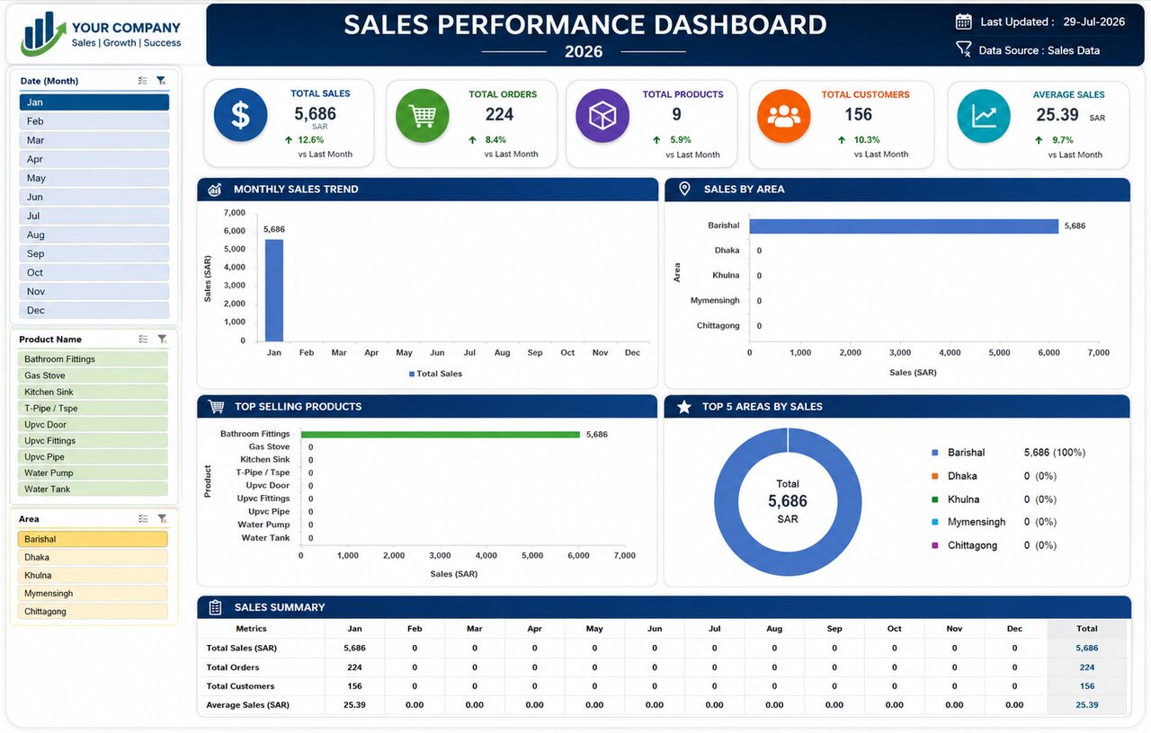Clear the Date (Month) slicer filter
1151x733 pixels.
[161, 81]
